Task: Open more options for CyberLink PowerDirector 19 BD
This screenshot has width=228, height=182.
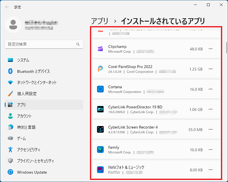Action: [211, 109]
